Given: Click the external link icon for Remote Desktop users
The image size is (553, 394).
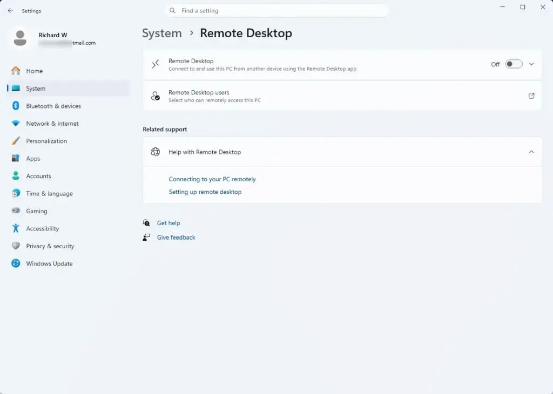Looking at the screenshot, I should (531, 96).
